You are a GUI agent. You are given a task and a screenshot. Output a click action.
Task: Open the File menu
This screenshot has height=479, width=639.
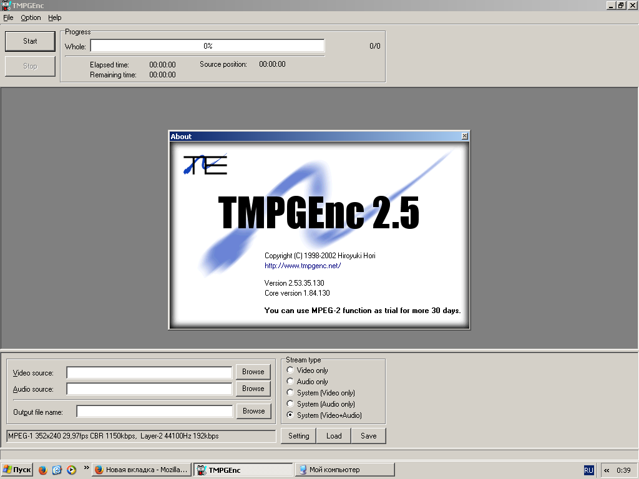[x=8, y=17]
